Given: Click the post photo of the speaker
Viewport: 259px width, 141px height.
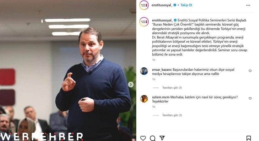Looking at the screenshot, I should click(68, 70).
